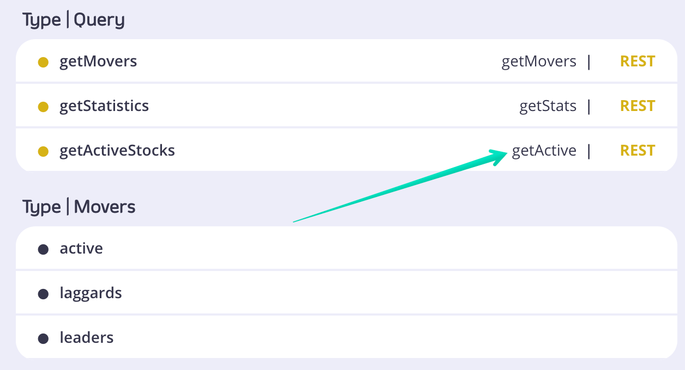Screen dimensions: 685x370
Task: Select the getActiveStocks query field name
Action: (x=117, y=151)
